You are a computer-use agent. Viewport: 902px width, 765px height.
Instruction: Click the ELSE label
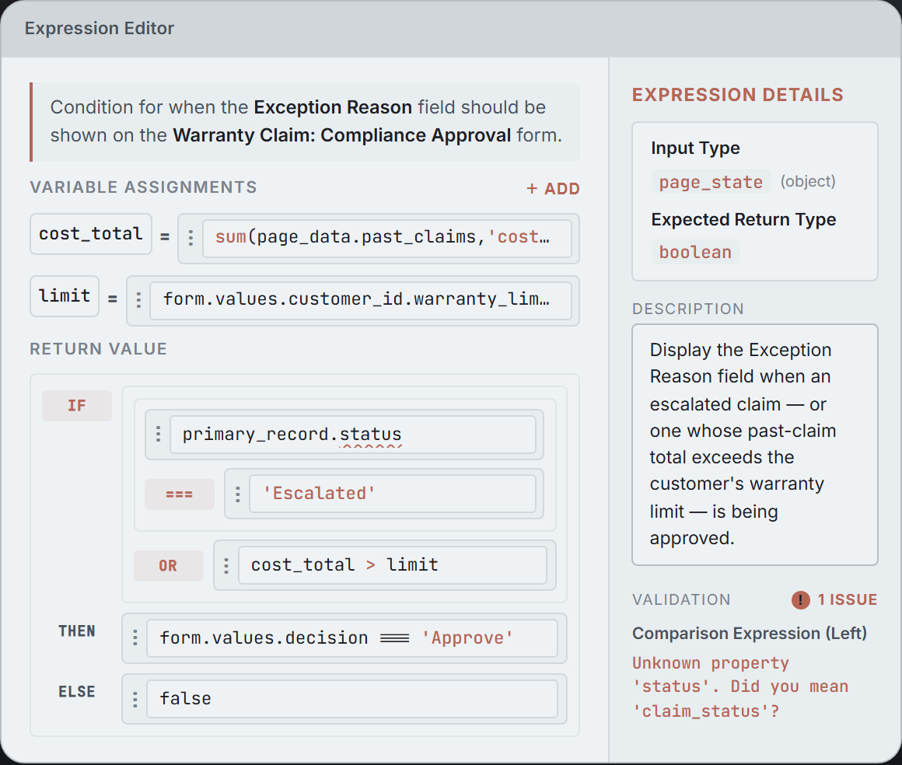pos(76,692)
